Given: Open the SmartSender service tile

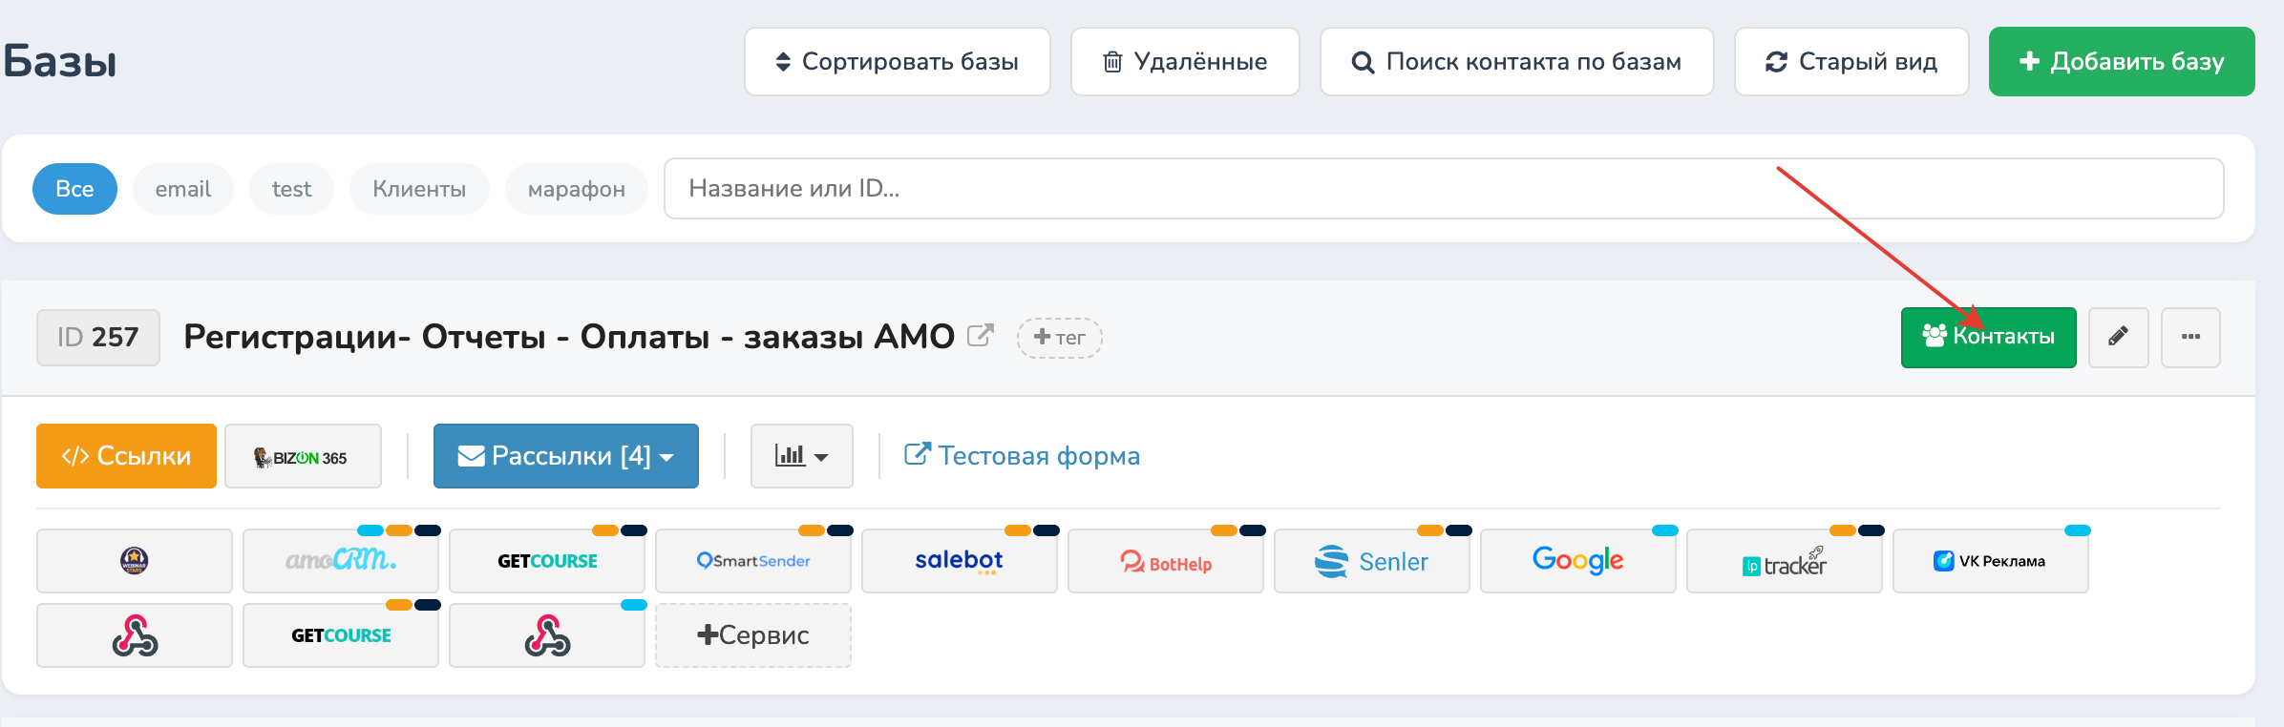Looking at the screenshot, I should 752,561.
